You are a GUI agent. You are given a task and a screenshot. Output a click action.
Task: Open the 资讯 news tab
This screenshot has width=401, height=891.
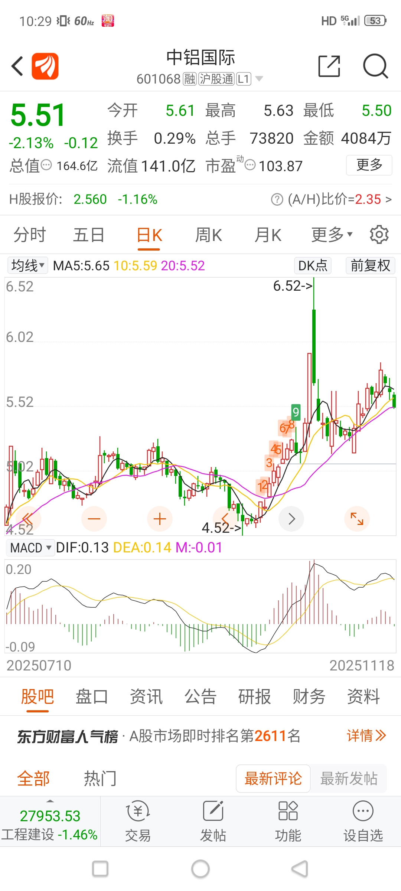(x=146, y=696)
